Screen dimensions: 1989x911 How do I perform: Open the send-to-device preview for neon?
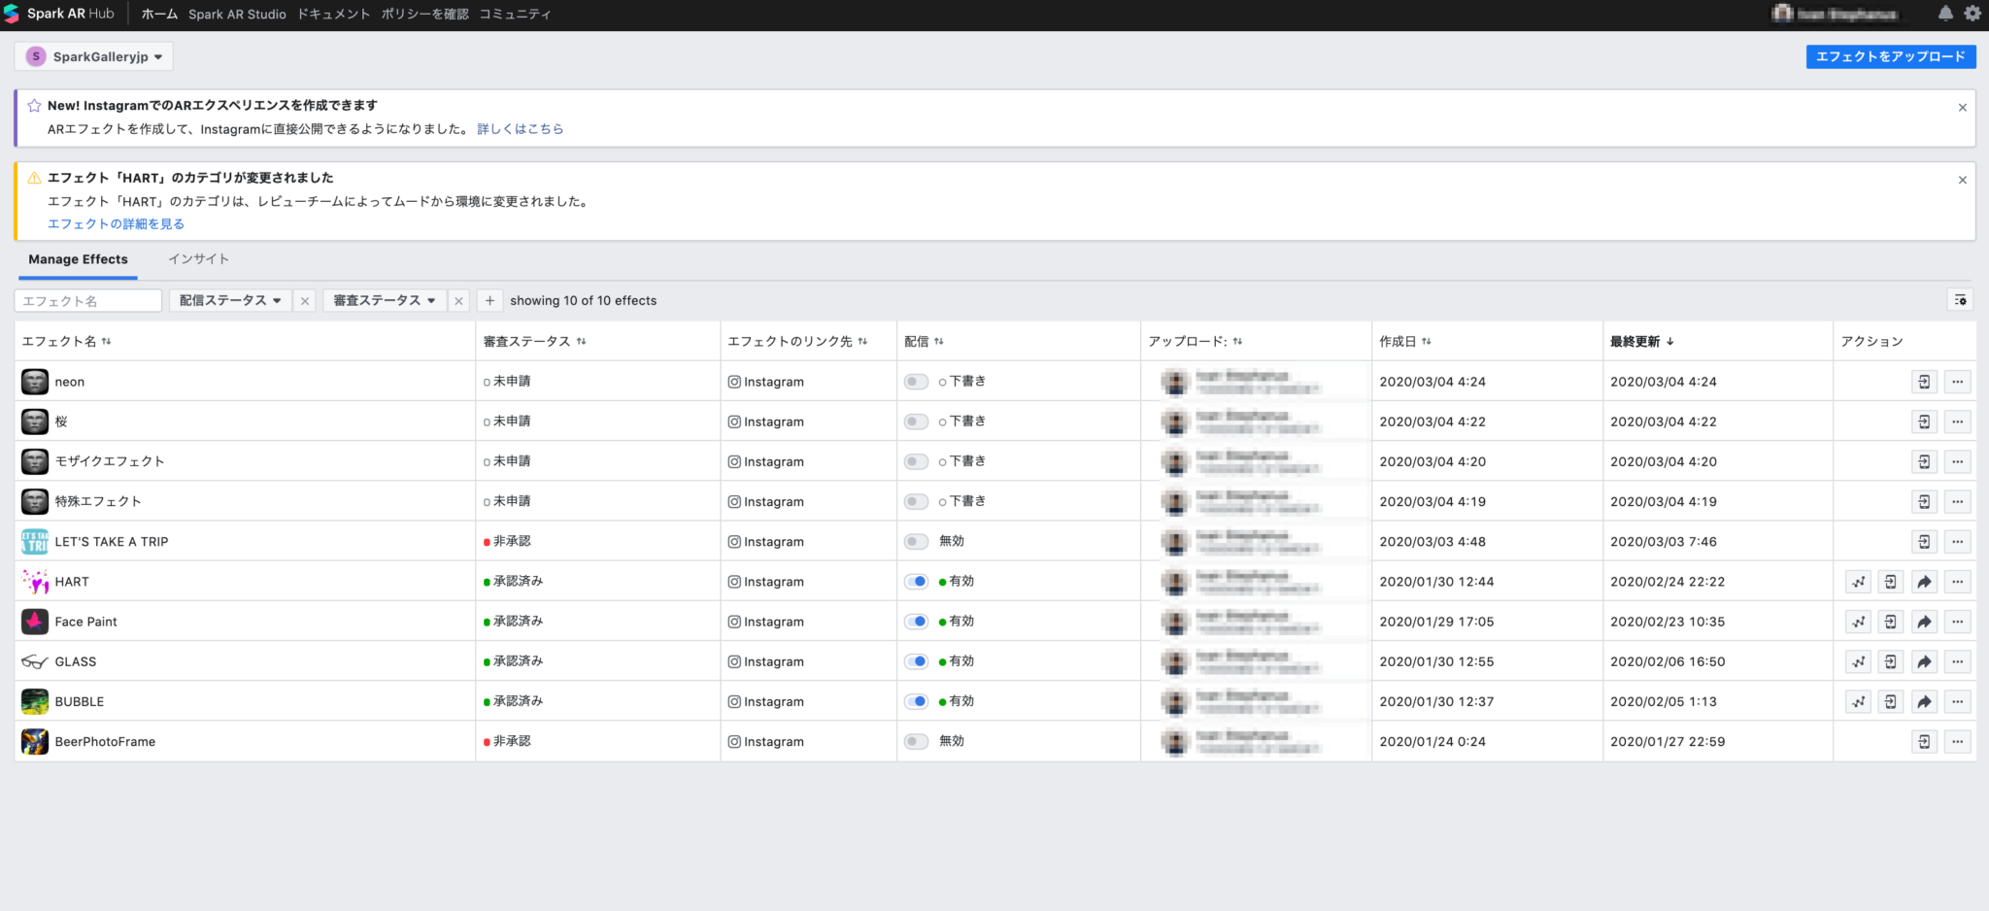[x=1924, y=382]
